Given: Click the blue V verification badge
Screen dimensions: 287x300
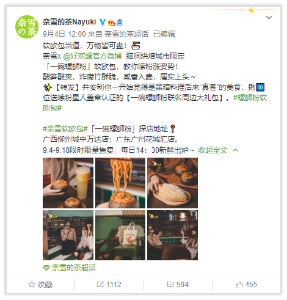Looking at the screenshot, I should 103,22.
